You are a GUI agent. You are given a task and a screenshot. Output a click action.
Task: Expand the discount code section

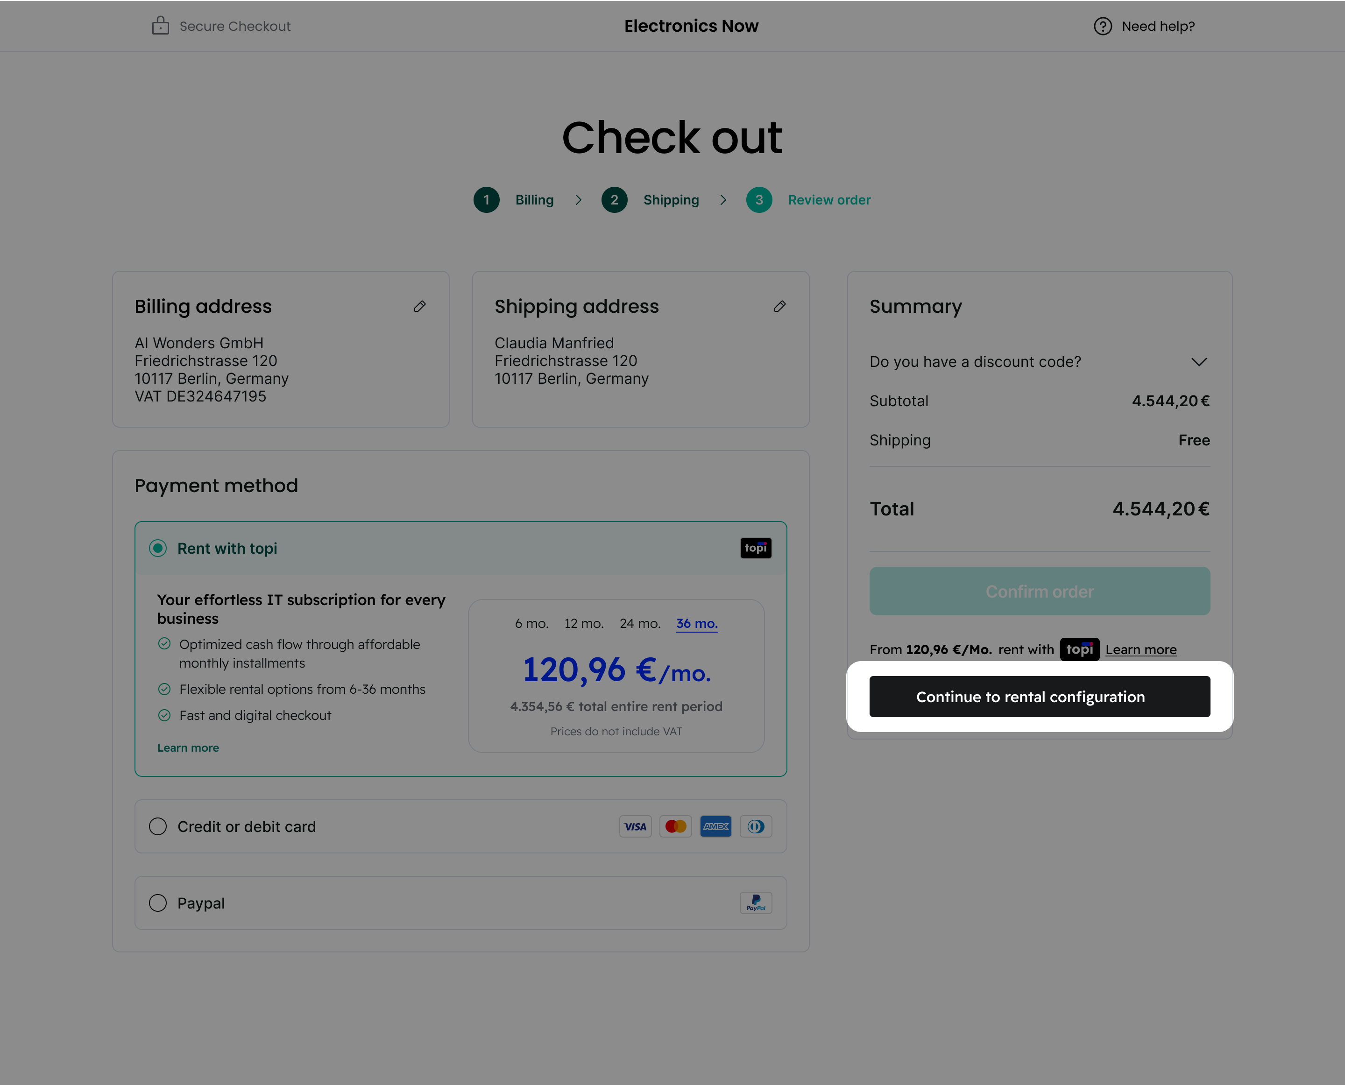coord(1199,362)
